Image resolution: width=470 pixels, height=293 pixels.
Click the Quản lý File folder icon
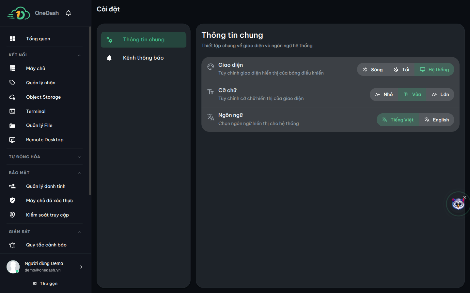[12, 125]
